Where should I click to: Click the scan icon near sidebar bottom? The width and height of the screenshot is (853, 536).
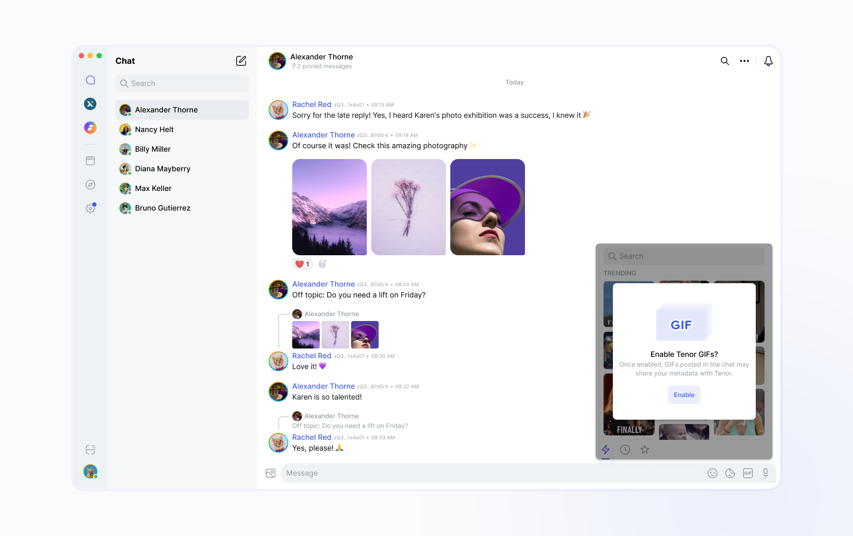pyautogui.click(x=90, y=450)
